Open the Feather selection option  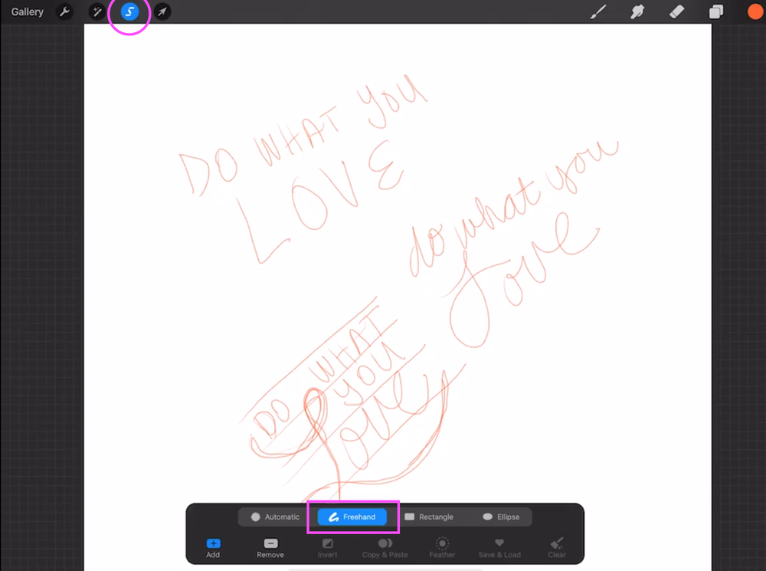coord(442,546)
